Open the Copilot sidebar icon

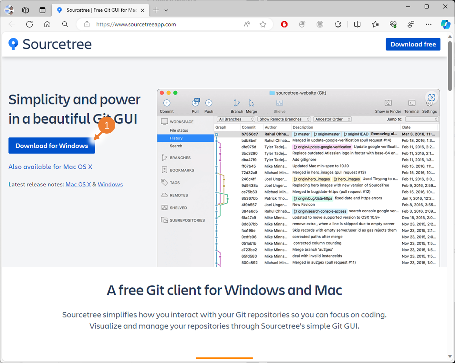pos(446,24)
